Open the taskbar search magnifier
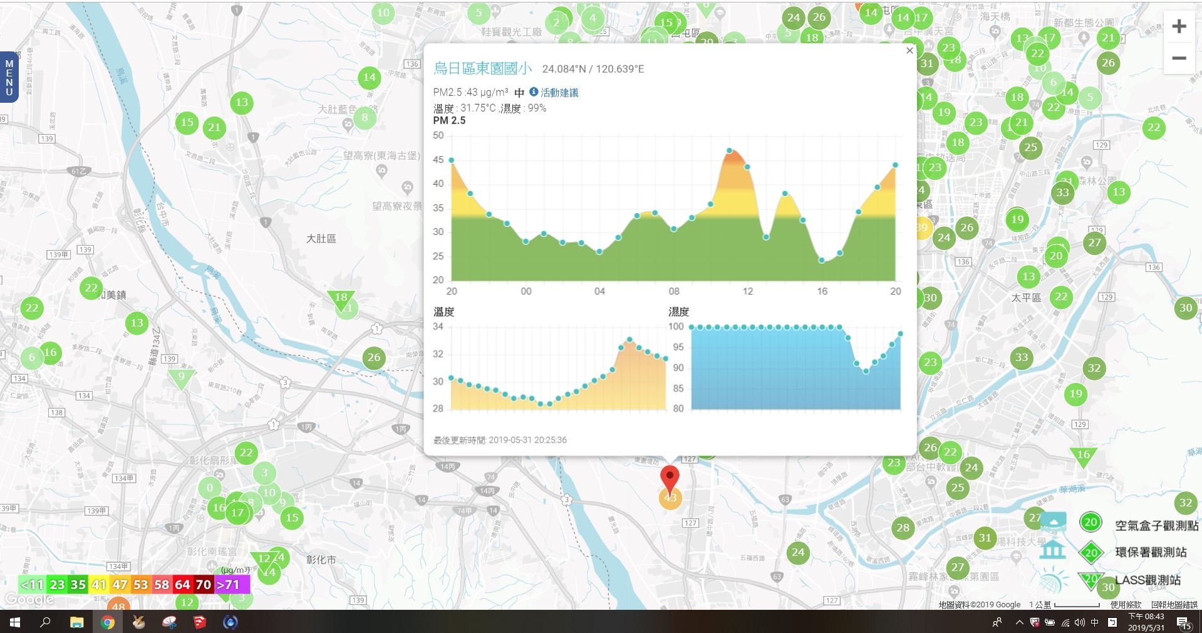The width and height of the screenshot is (1202, 633). (x=45, y=622)
